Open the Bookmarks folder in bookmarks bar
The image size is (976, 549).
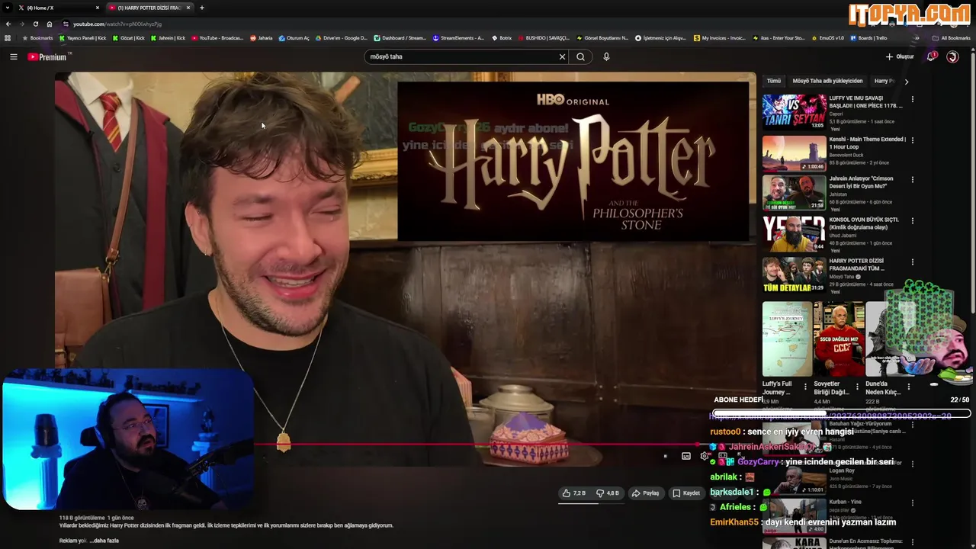click(37, 37)
